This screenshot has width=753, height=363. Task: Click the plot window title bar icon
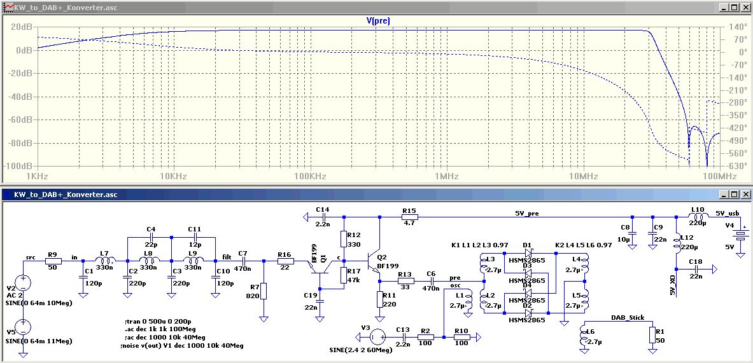click(x=8, y=8)
